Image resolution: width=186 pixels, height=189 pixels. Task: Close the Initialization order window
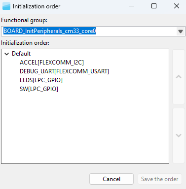click(177, 6)
